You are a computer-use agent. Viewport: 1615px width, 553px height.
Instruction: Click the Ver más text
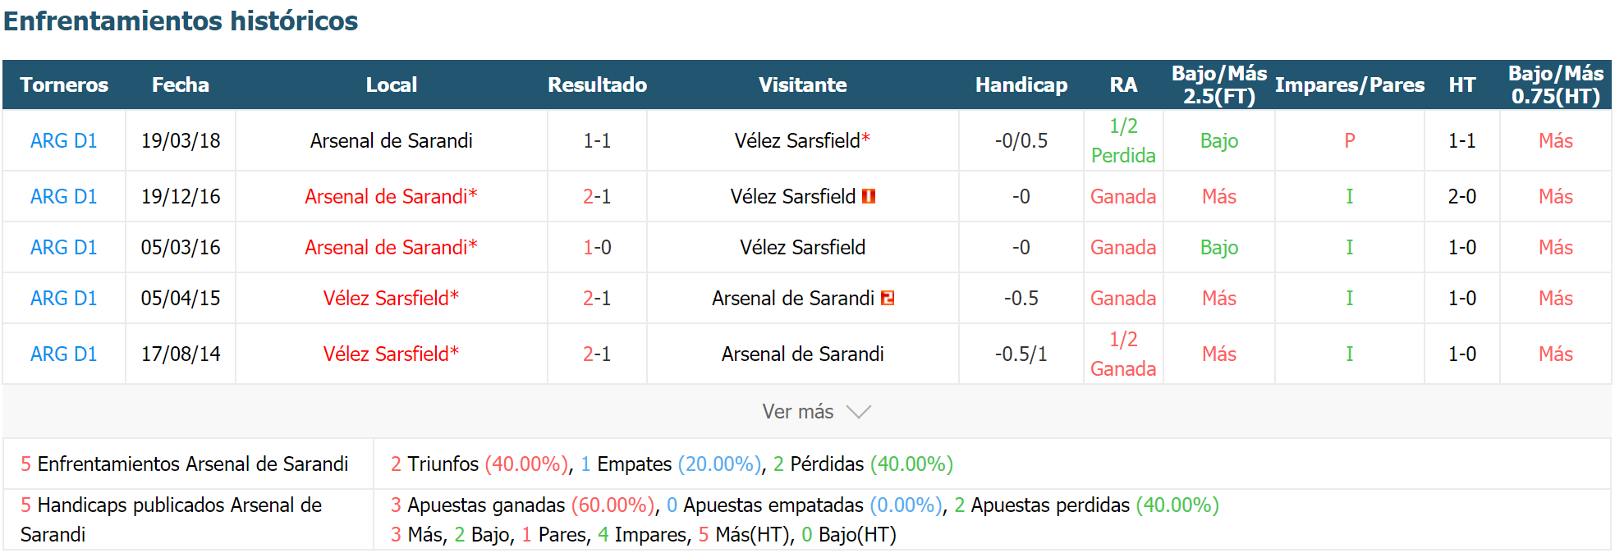tap(797, 412)
